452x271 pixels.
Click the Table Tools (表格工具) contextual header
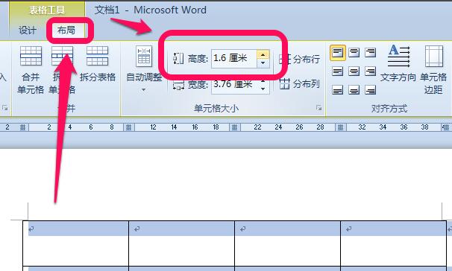47,10
